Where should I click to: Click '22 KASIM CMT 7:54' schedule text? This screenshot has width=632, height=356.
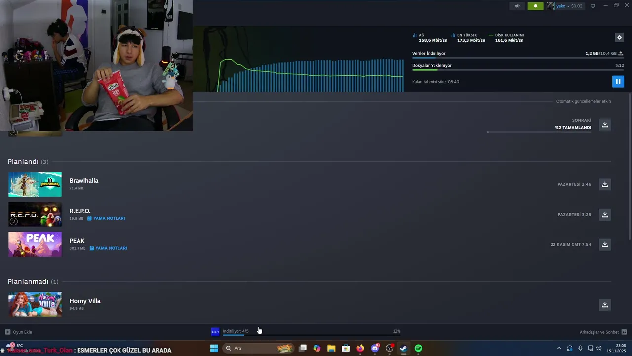570,244
